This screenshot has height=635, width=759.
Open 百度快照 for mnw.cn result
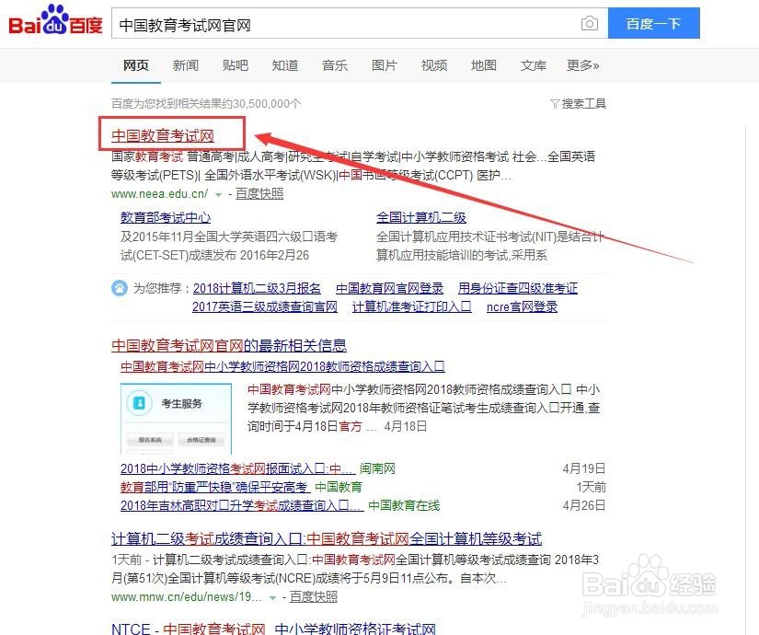click(x=314, y=596)
